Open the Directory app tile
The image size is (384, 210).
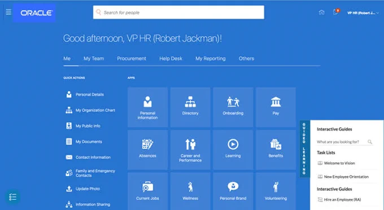click(190, 108)
